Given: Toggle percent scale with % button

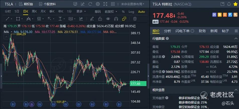Looking at the screenshot, I should click(x=123, y=12).
